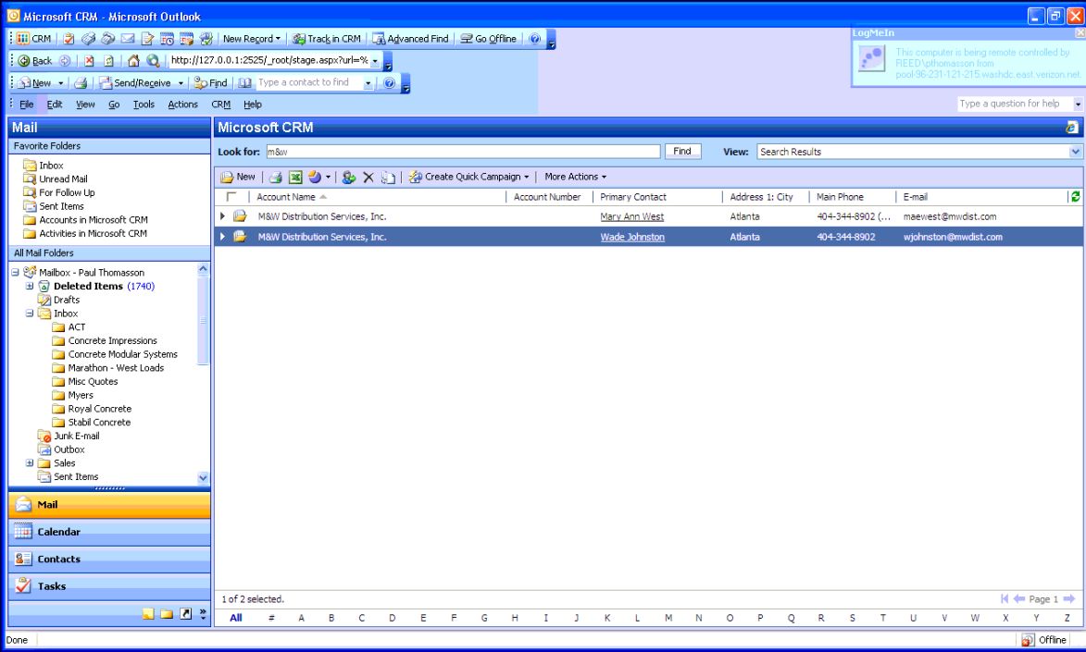Open Mary Ann West contact link
1086x652 pixels.
pos(631,216)
